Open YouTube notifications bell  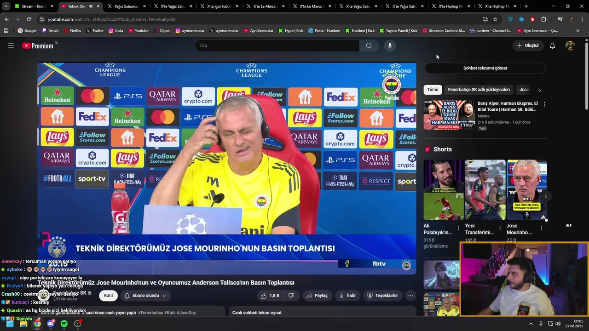tap(553, 46)
